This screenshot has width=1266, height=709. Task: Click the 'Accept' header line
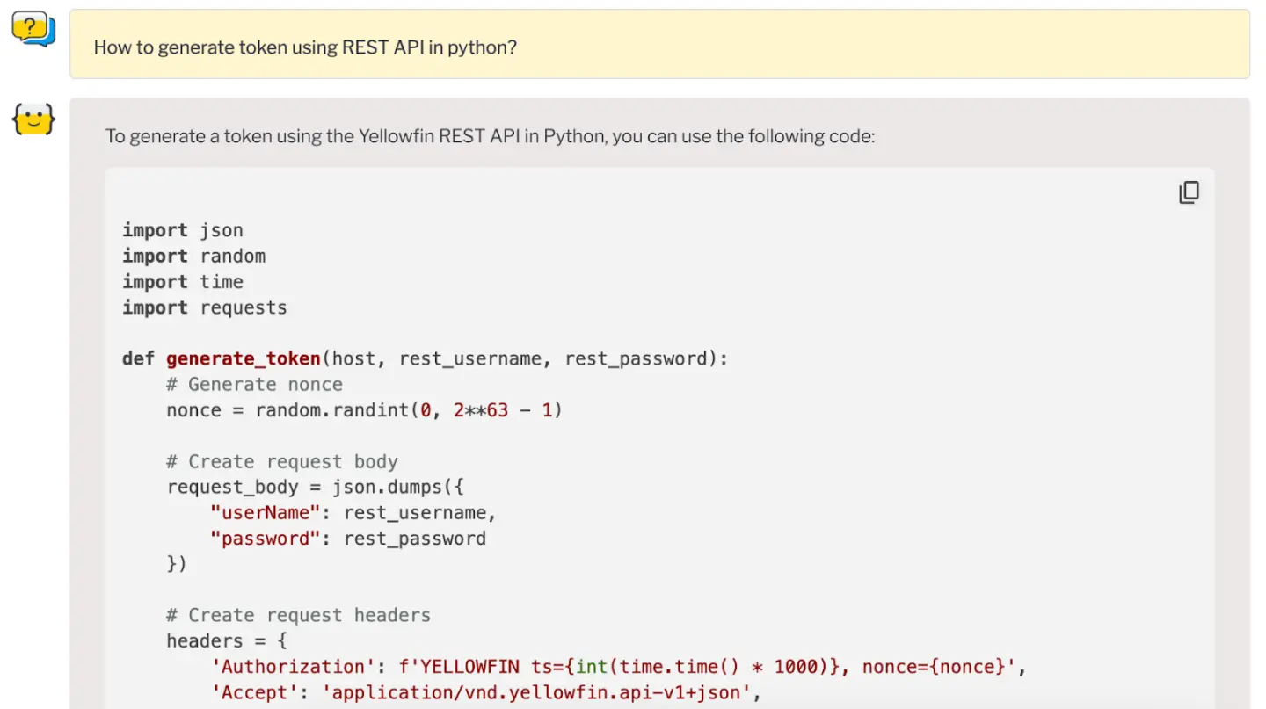coord(484,692)
